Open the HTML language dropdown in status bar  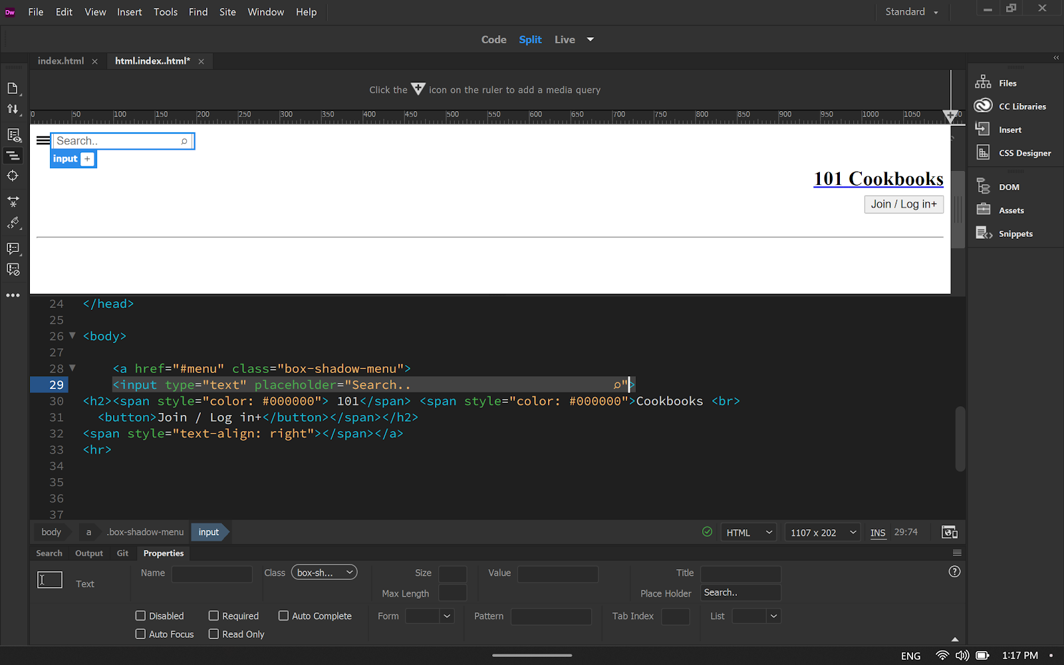[x=749, y=532]
